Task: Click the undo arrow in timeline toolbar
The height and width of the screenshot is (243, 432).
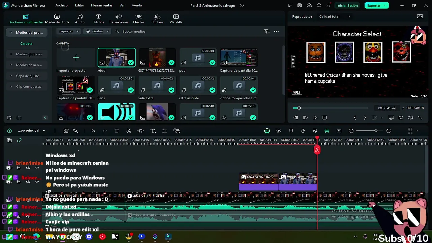Action: click(93, 131)
